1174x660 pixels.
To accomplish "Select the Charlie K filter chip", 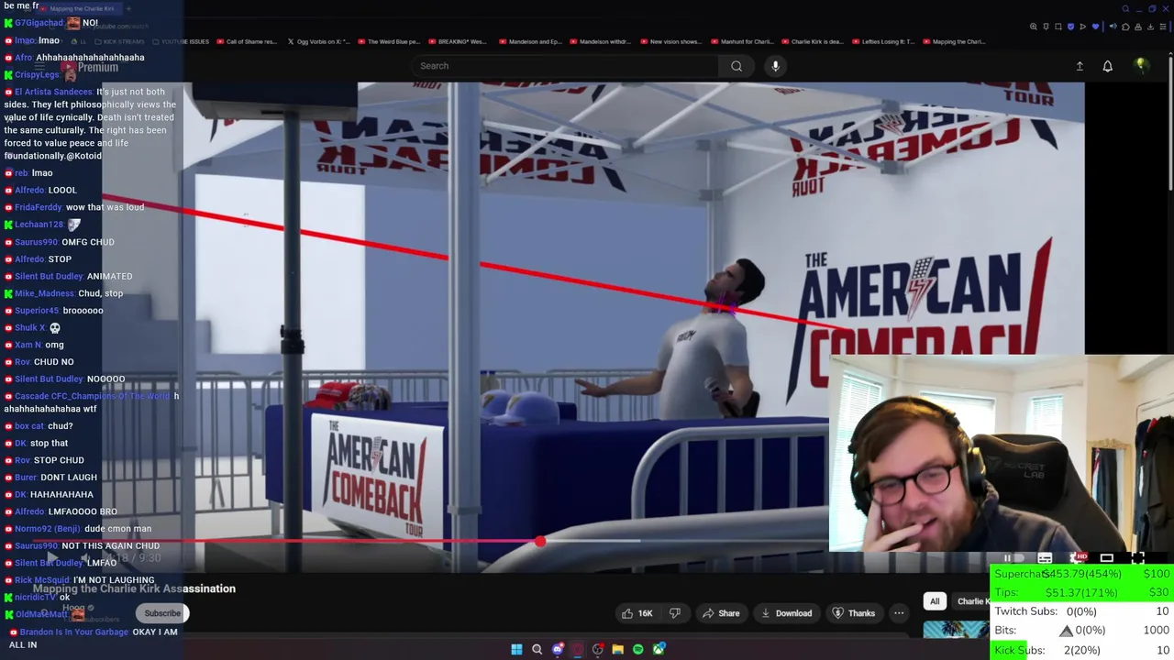I will coord(972,601).
